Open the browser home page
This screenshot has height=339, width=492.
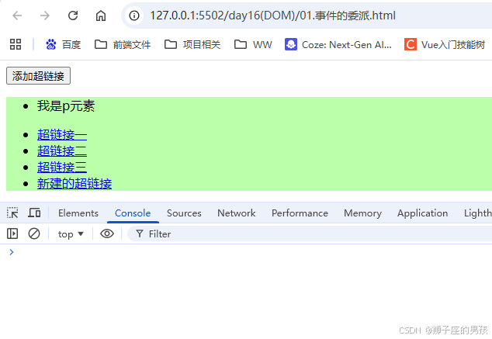[101, 16]
